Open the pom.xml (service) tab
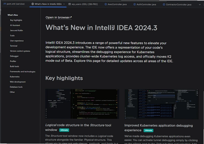This screenshot has width=204, height=144. pyautogui.click(x=14, y=4)
